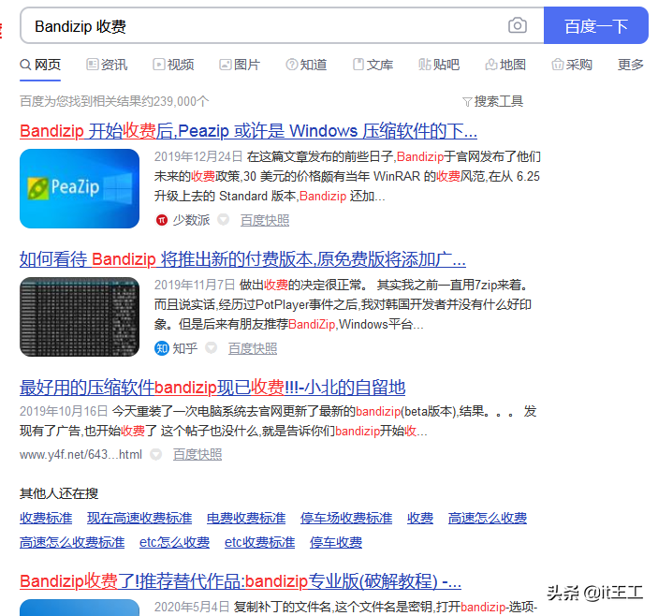This screenshot has width=658, height=616.
Task: Open 搜索工具 filter options
Action: 492,101
